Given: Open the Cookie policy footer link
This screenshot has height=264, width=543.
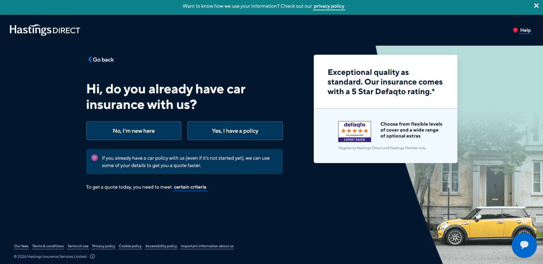Looking at the screenshot, I should click(130, 246).
